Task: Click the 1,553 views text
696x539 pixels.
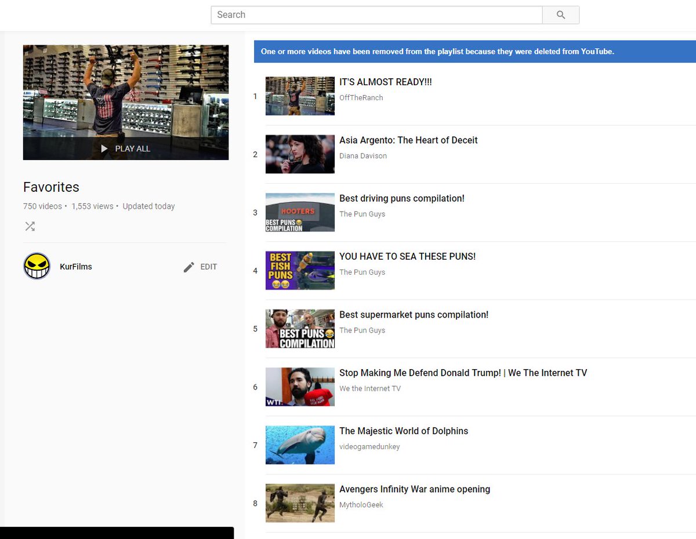Action: tap(92, 206)
